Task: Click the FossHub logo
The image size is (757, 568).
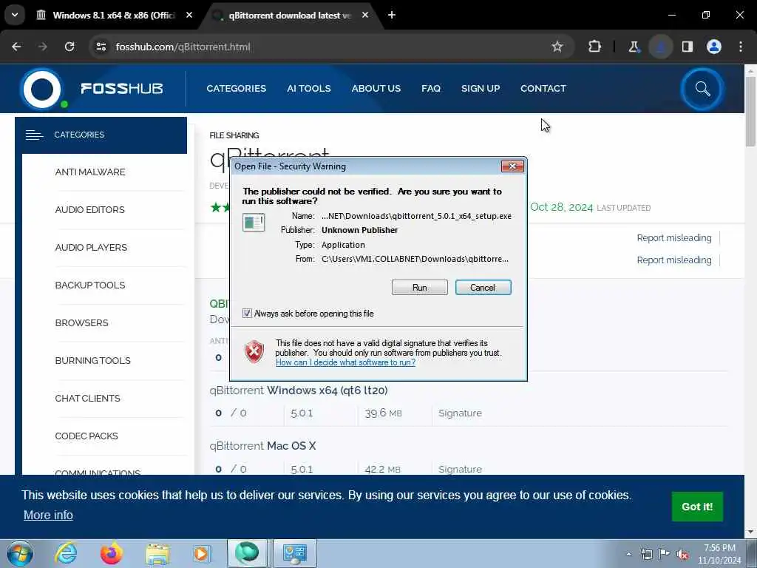Action: click(92, 89)
